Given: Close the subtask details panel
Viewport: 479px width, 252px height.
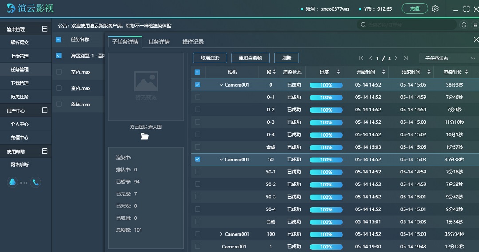Looking at the screenshot, I should point(475,40).
